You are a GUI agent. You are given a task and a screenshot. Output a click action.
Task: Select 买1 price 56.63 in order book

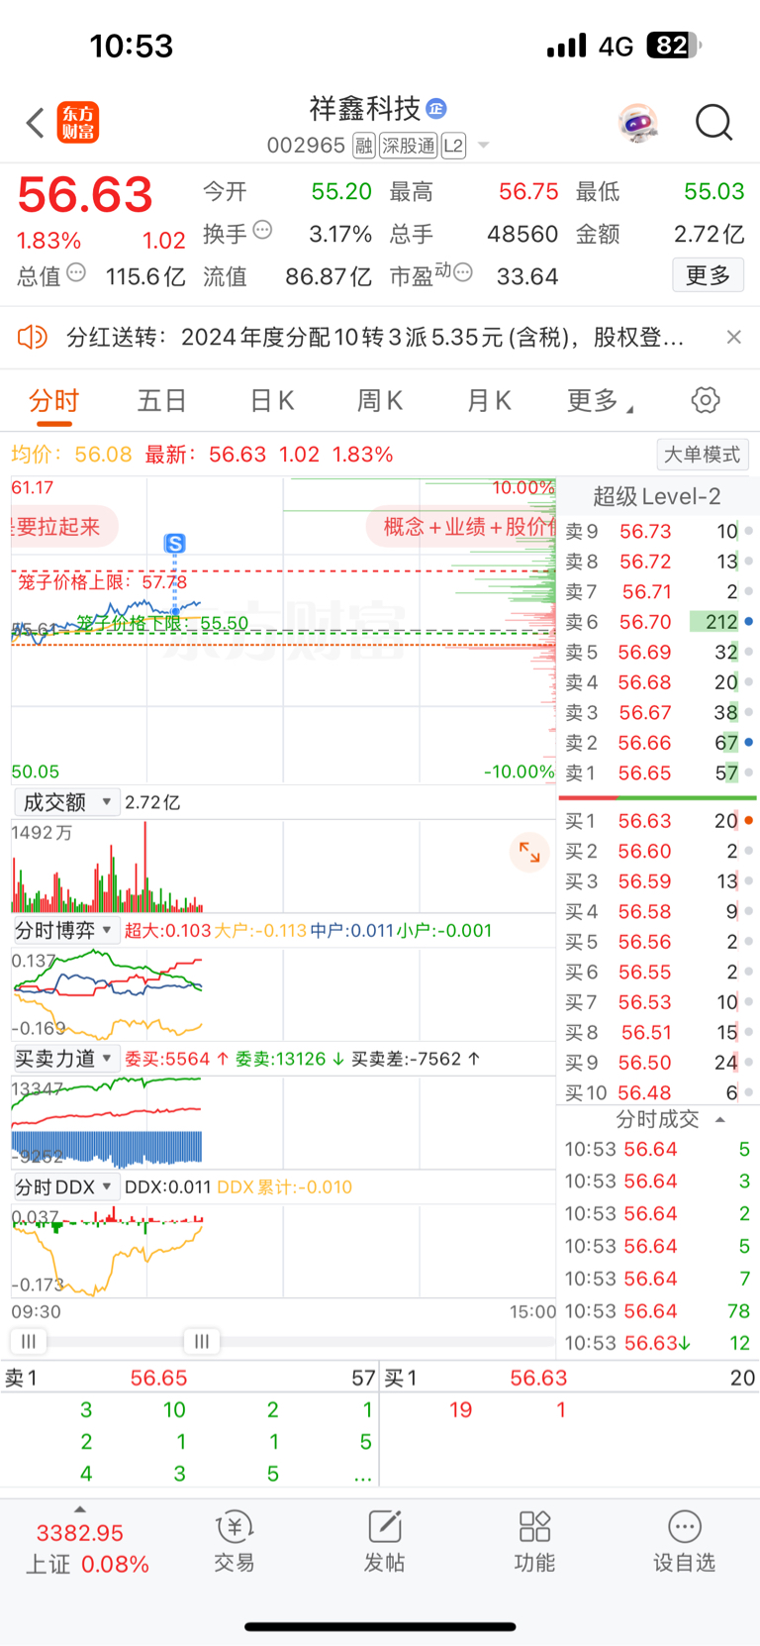click(x=657, y=821)
